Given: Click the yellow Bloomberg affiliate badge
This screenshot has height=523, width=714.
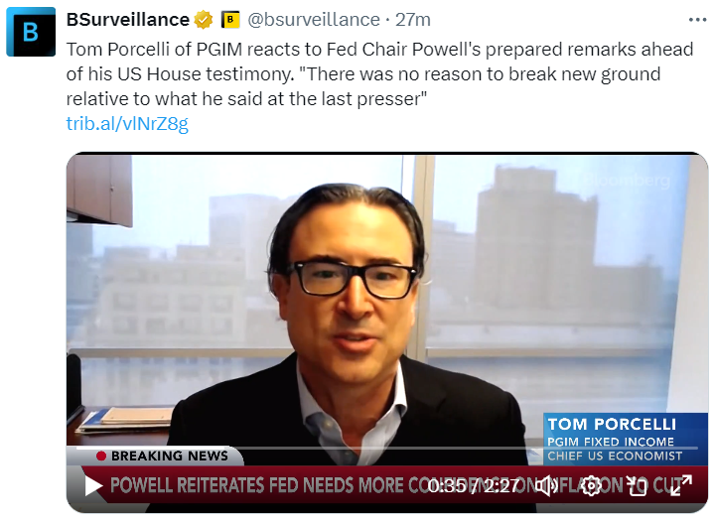Looking at the screenshot, I should pos(230,20).
